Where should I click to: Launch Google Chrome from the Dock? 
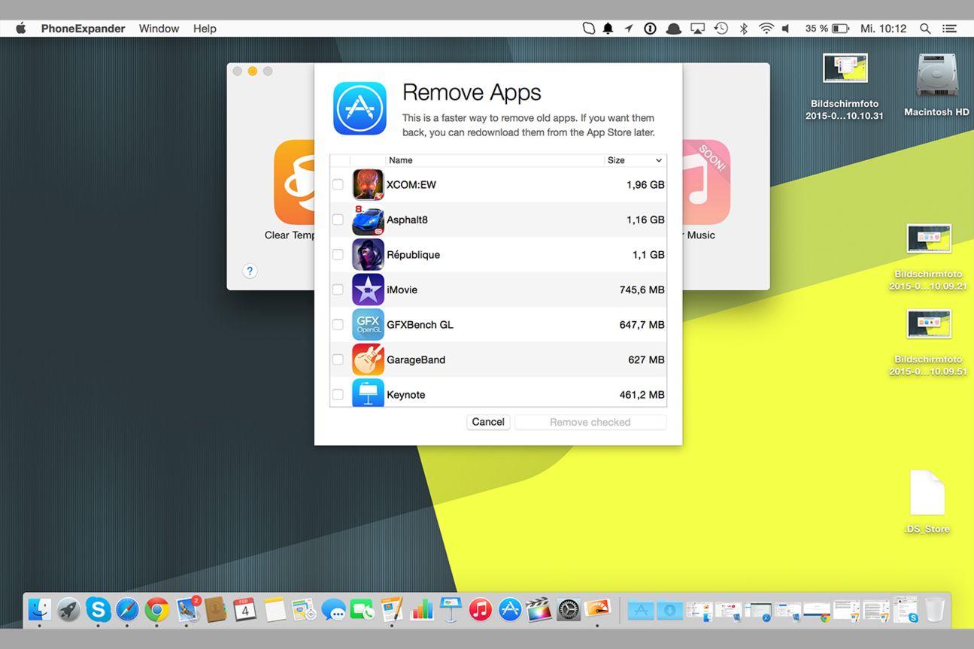[156, 609]
